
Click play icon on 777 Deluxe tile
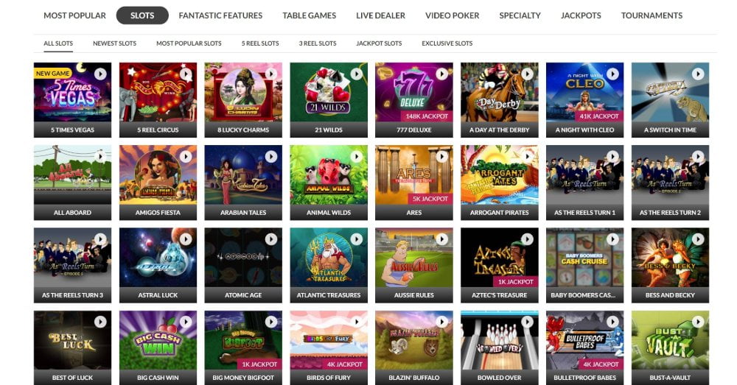coord(441,74)
